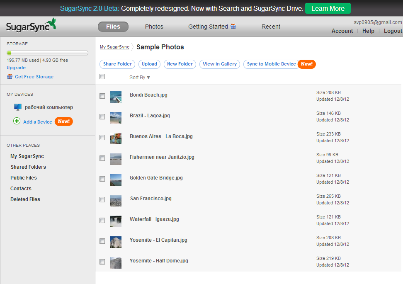Click the computer monitor device icon
This screenshot has height=284, width=403.
[x=18, y=107]
